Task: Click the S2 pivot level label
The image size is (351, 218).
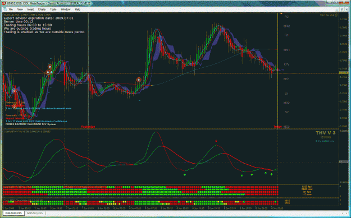Action: click(287, 112)
